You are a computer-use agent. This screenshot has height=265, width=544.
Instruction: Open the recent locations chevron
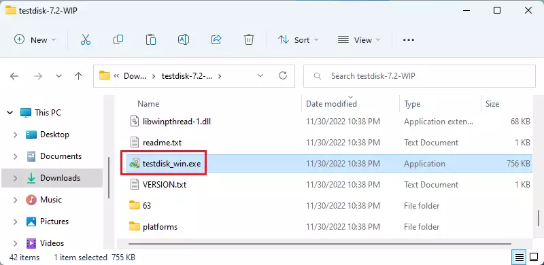pyautogui.click(x=58, y=76)
